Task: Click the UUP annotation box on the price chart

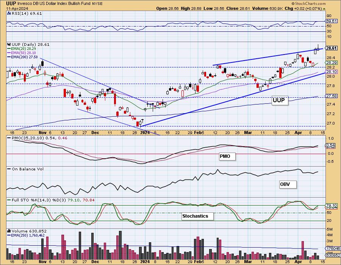Action: (280, 100)
